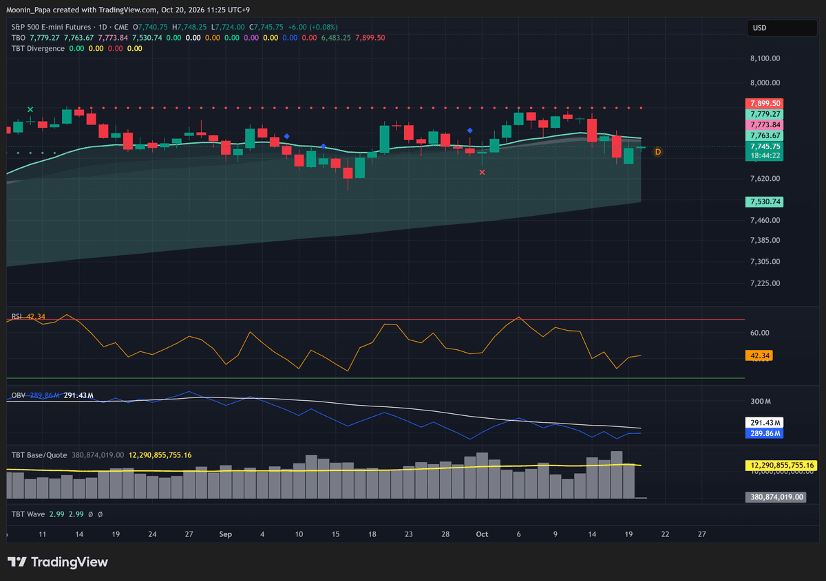The image size is (826, 581).
Task: Click the red 7,899.50 price label
Action: coord(765,103)
